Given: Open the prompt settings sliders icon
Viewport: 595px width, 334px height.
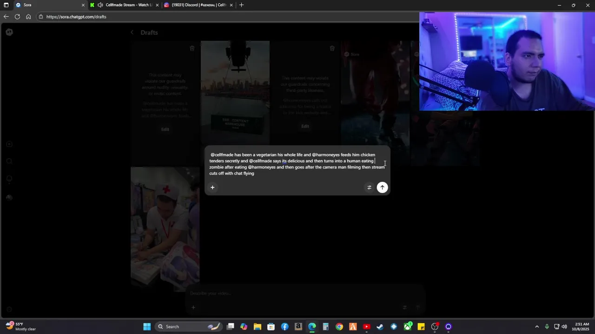Looking at the screenshot, I should pyautogui.click(x=369, y=187).
